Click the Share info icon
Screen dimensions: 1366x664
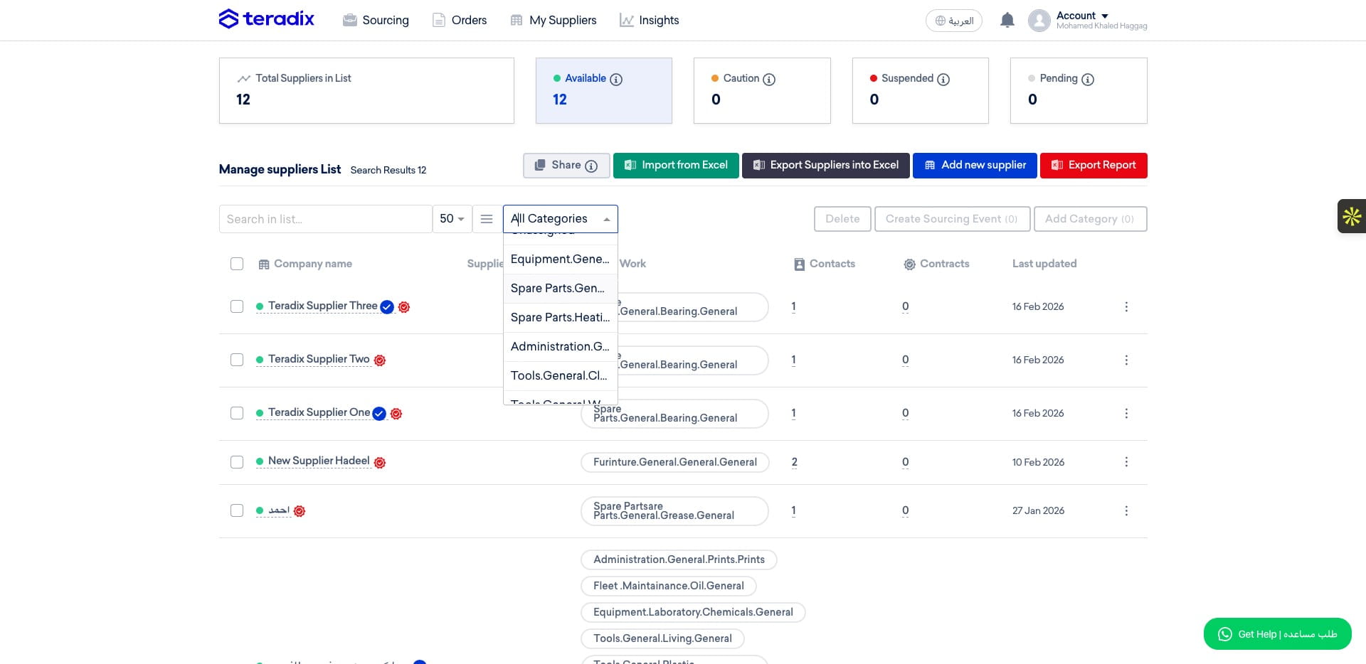tap(591, 166)
